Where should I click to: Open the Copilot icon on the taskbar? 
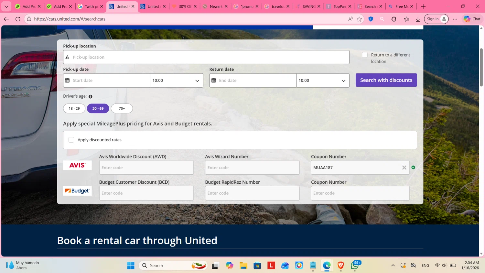230,266
